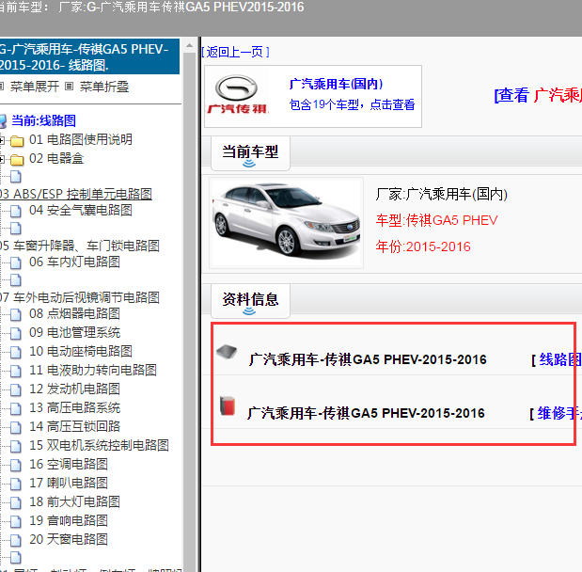Open the 线路图 link in first row
Image resolution: width=582 pixels, height=572 pixels.
coord(559,359)
